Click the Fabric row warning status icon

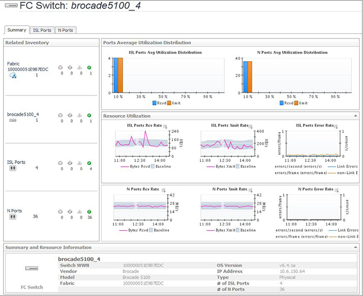[x=79, y=68]
